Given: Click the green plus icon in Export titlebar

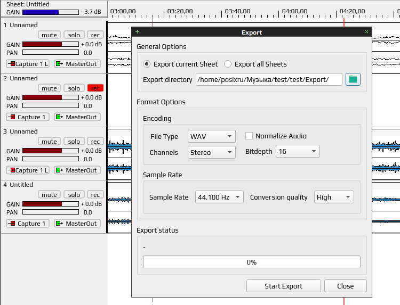Looking at the screenshot, I should tap(137, 32).
